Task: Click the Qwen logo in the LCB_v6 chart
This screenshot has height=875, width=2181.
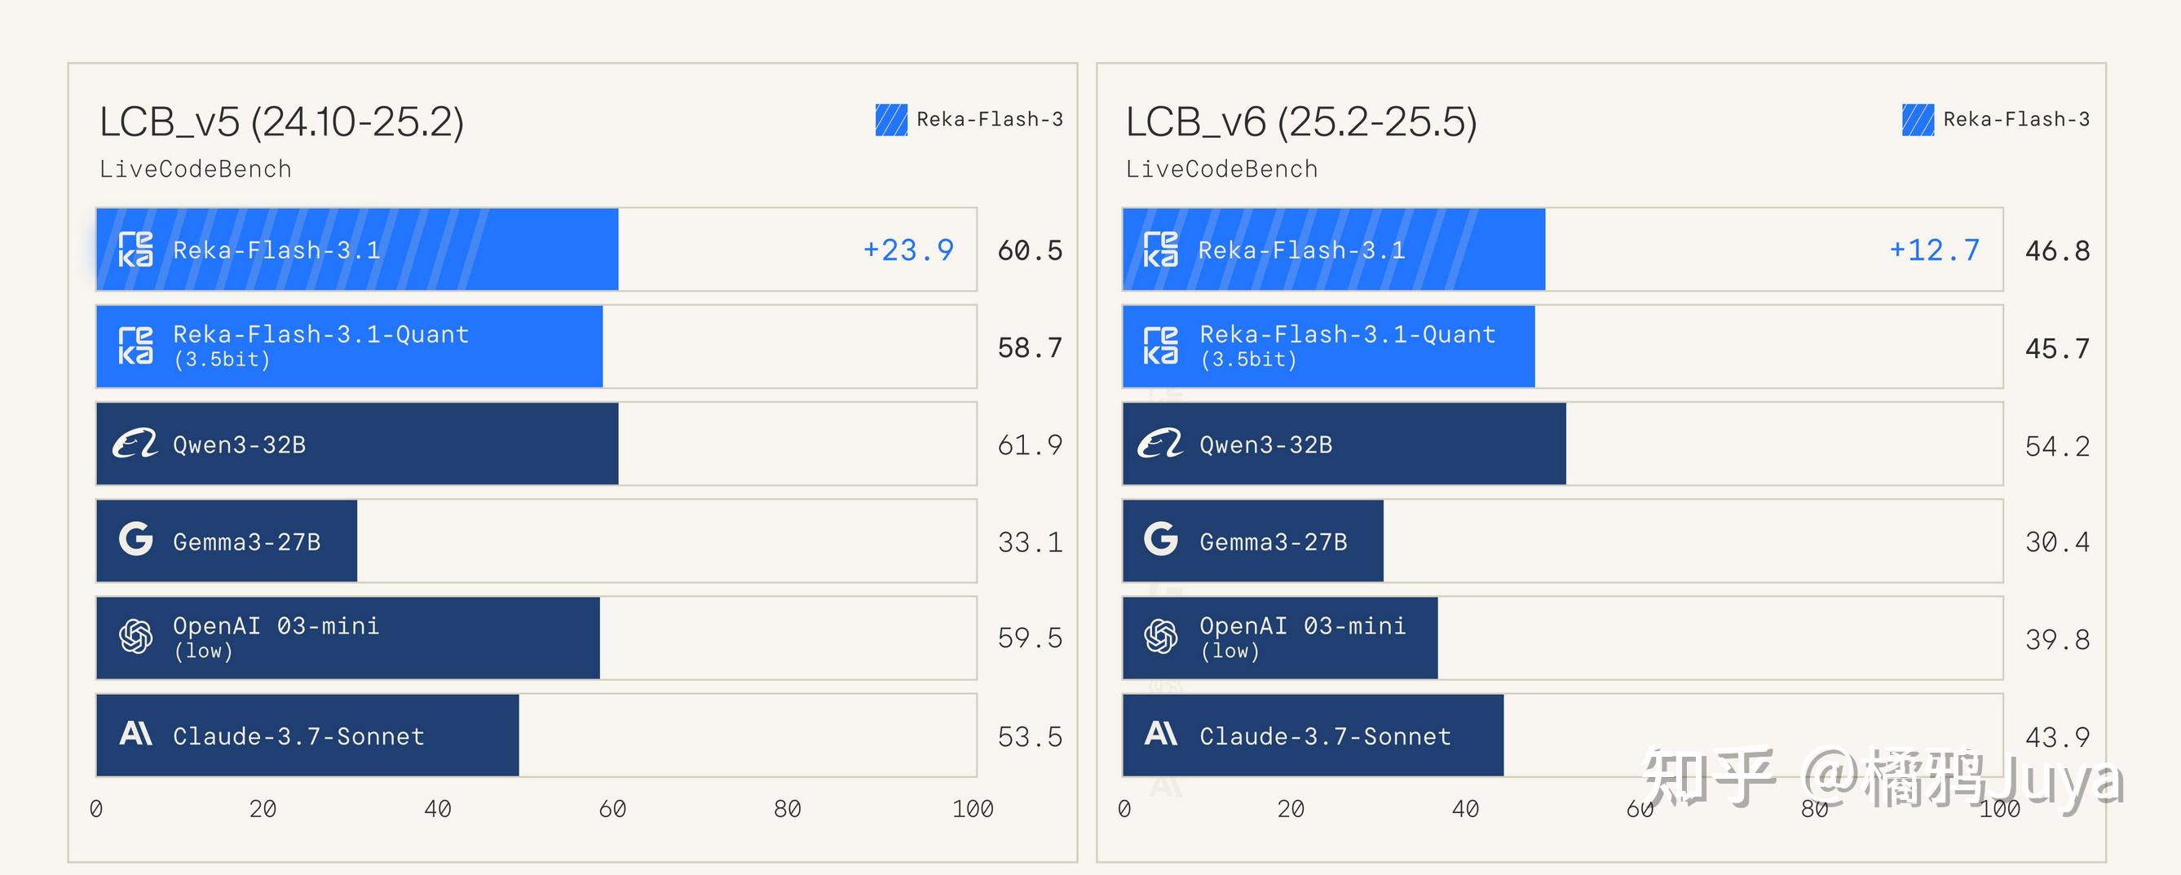Action: [x=1161, y=444]
